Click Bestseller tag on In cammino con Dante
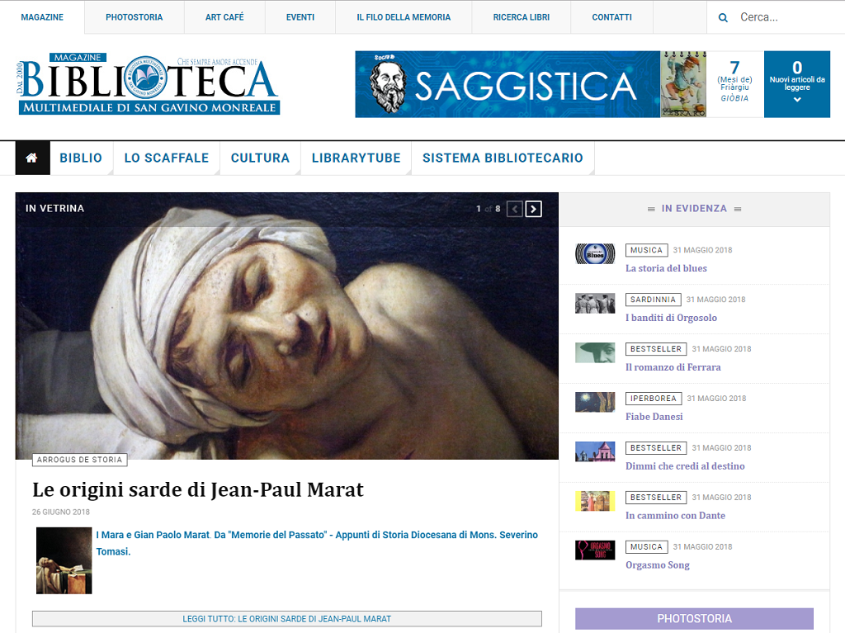845x633 pixels. [x=656, y=498]
